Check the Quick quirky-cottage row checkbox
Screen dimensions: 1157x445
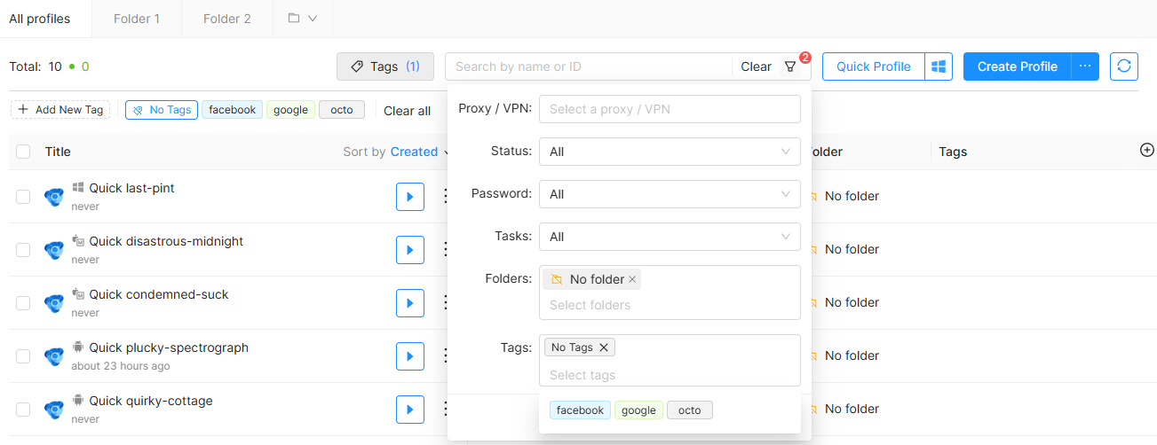(x=23, y=410)
